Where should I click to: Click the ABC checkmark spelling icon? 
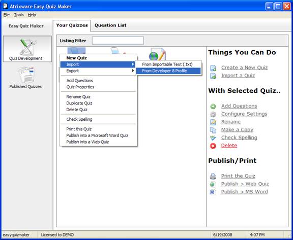213,138
